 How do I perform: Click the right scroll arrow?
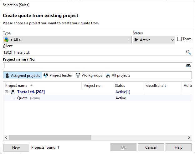[189, 137]
